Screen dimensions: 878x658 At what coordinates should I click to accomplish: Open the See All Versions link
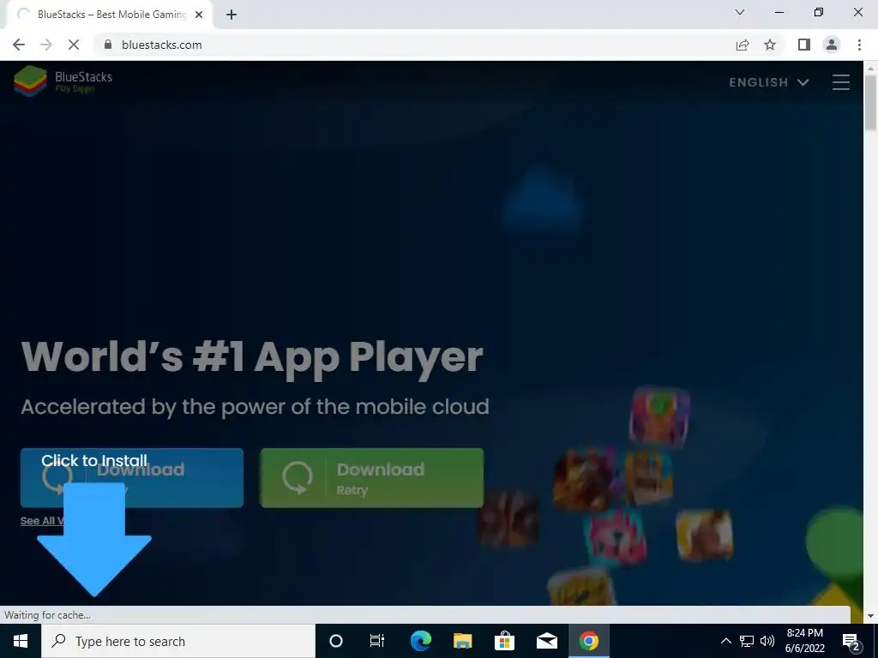[x=42, y=521]
